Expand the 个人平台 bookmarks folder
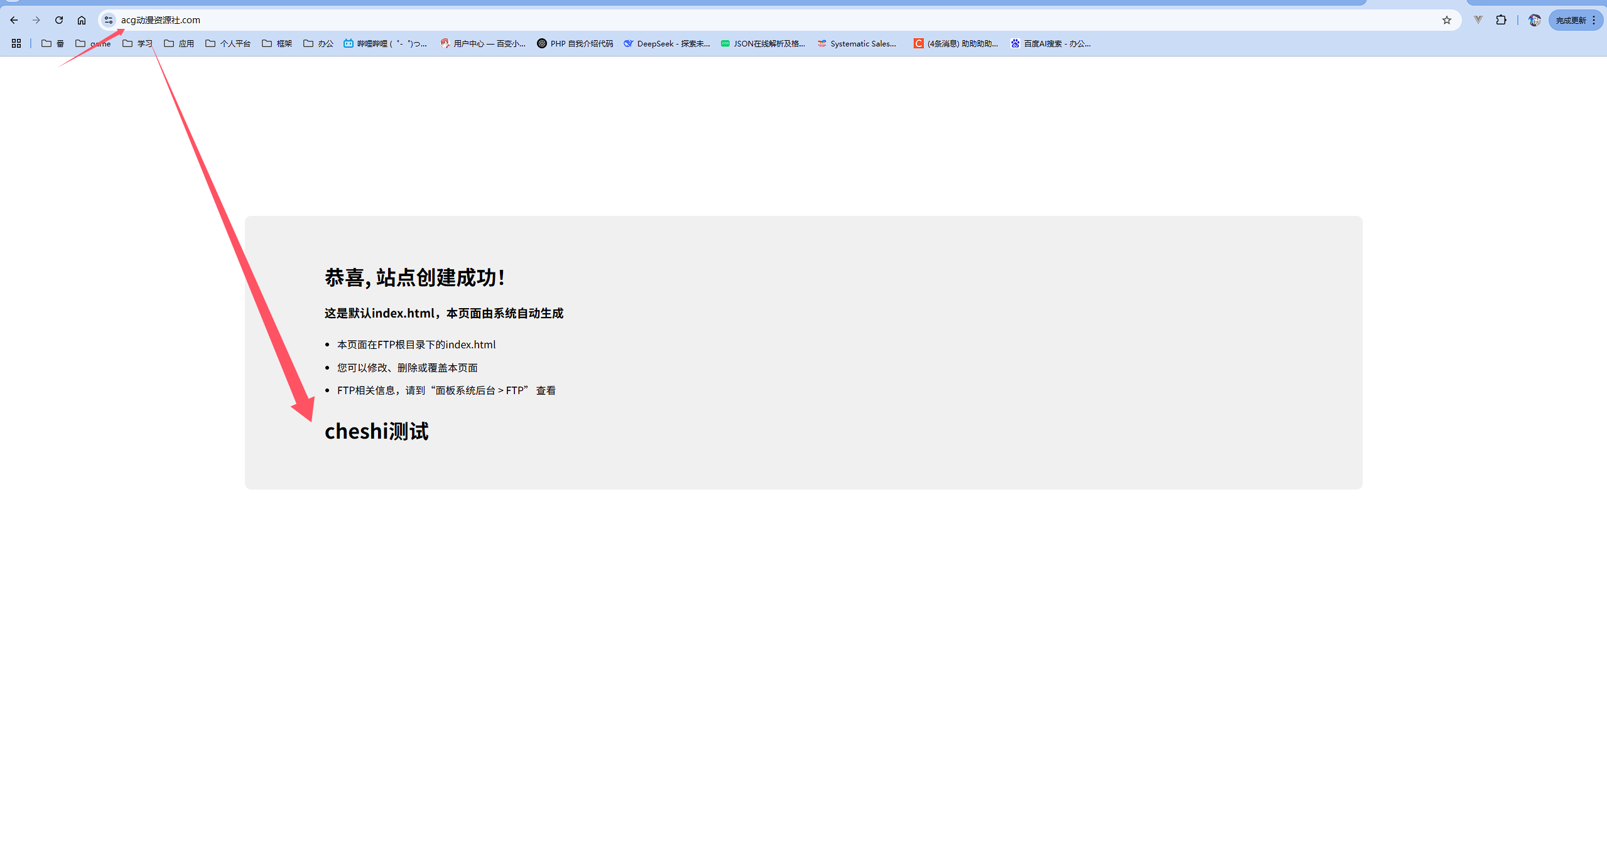Viewport: 1607px width, 851px height. pos(228,43)
